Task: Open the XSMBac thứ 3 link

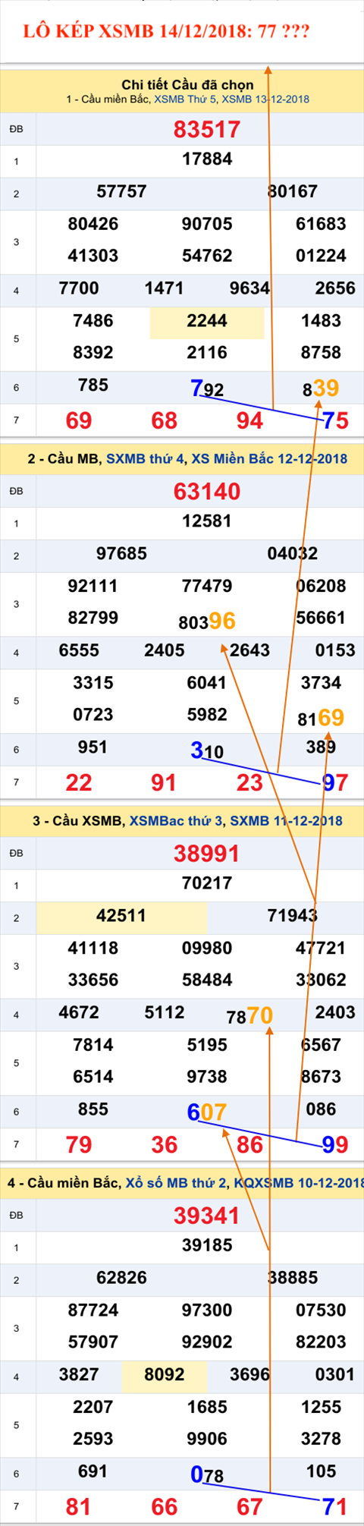Action: click(x=176, y=821)
